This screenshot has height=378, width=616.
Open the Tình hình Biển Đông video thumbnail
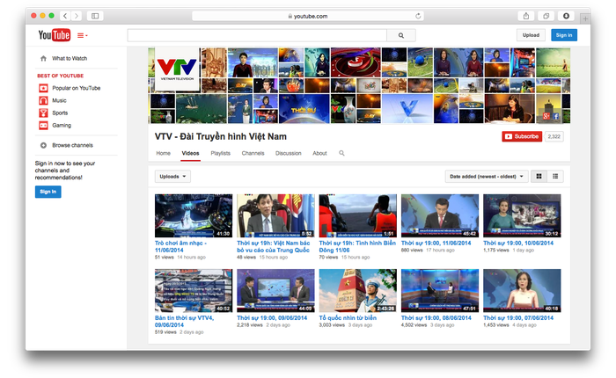click(x=357, y=215)
